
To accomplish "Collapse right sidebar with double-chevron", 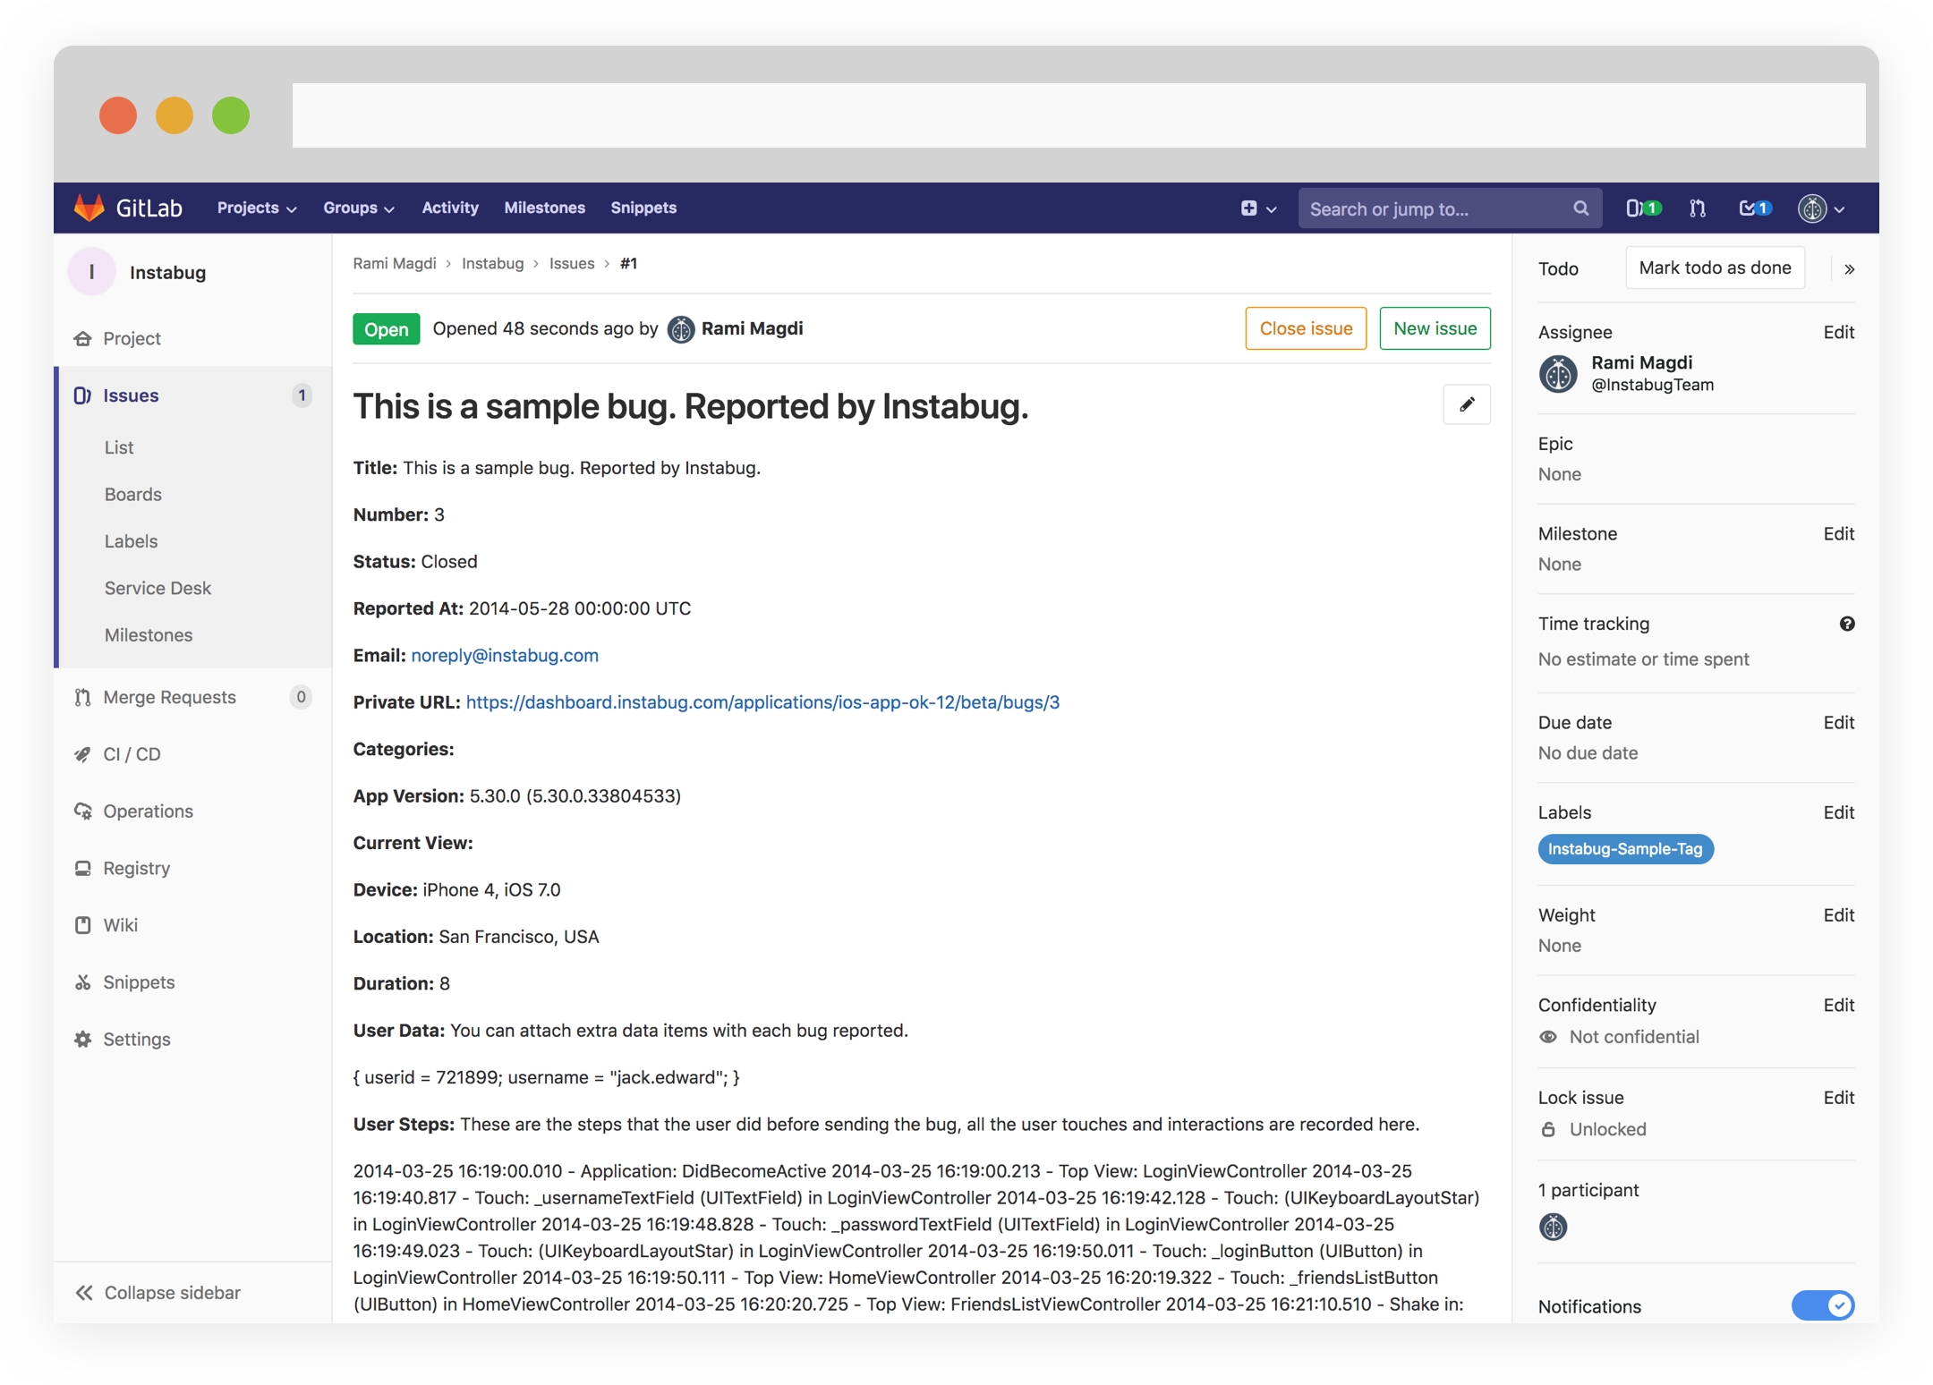I will [x=1849, y=269].
